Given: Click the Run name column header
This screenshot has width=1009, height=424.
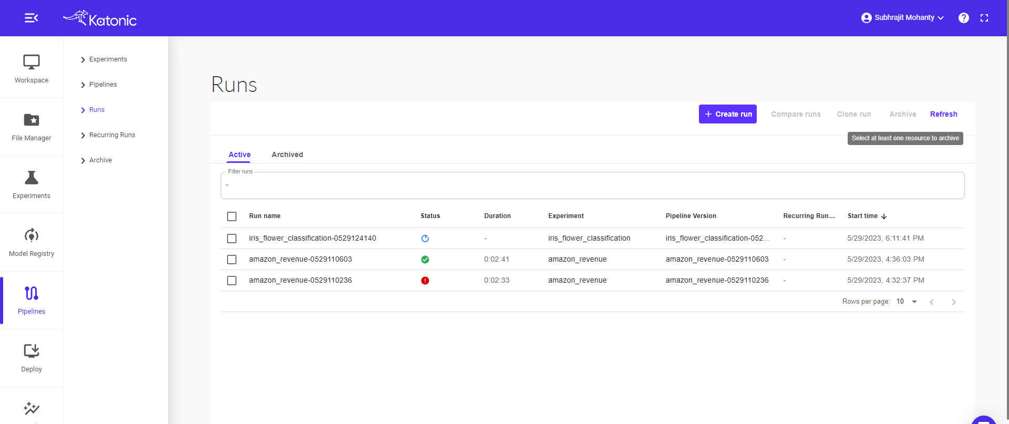Looking at the screenshot, I should click(x=265, y=216).
